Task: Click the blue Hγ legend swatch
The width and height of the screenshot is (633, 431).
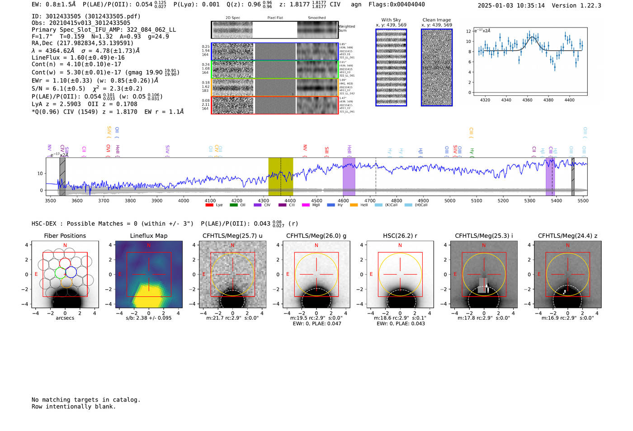Action: click(331, 205)
